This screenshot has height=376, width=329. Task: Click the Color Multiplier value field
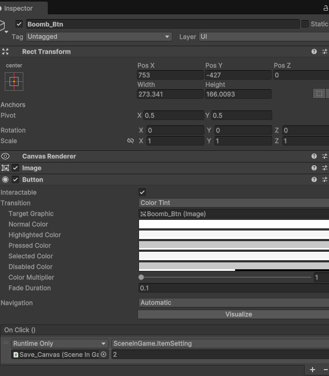tap(322, 277)
